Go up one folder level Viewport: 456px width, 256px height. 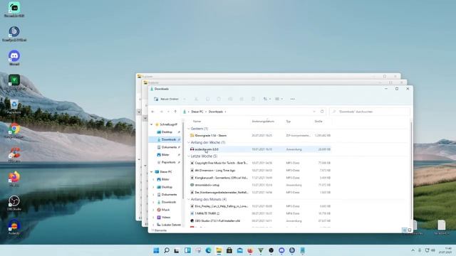(175, 112)
